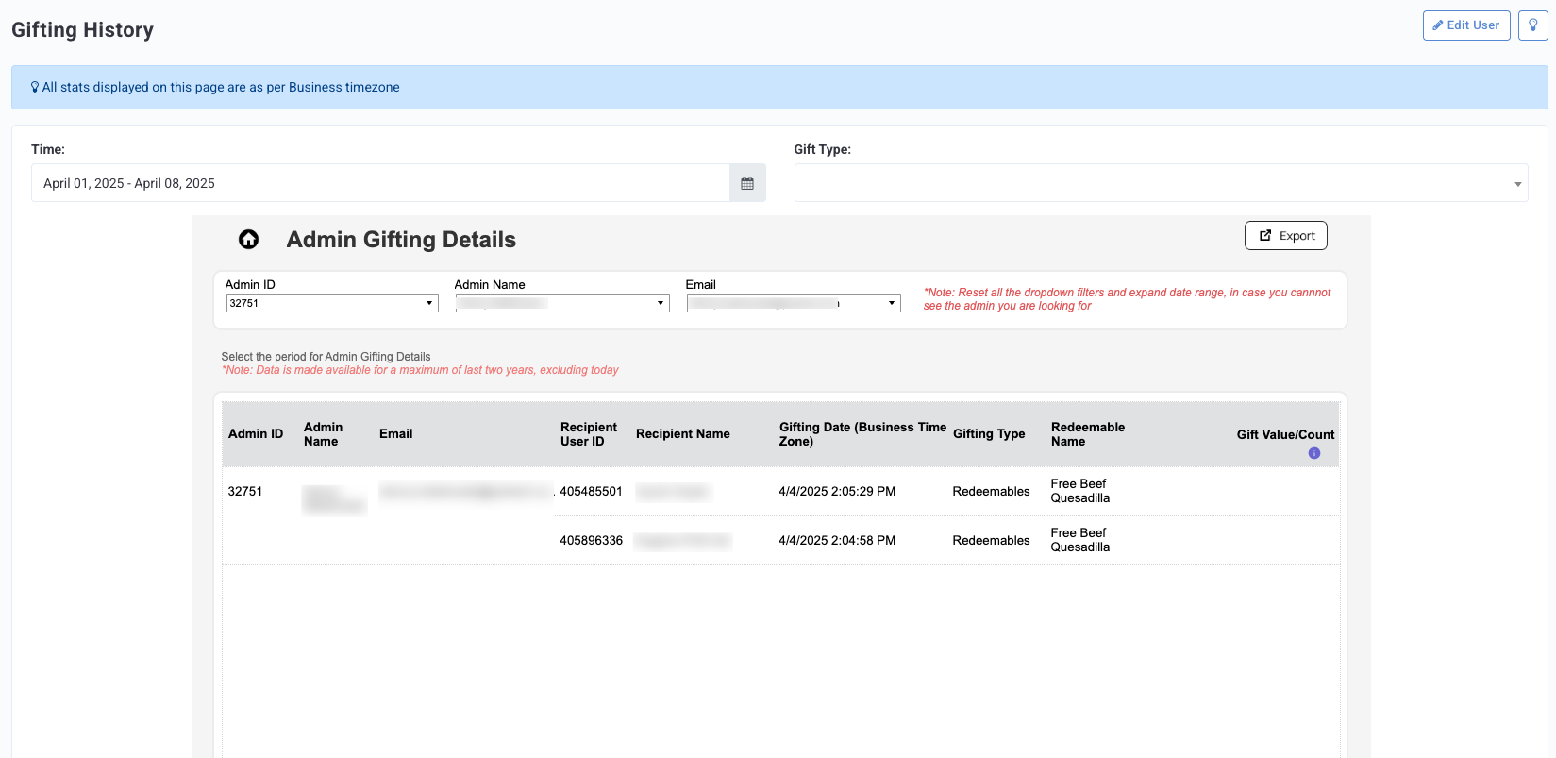
Task: Click the Gifting History page title
Action: click(x=83, y=30)
